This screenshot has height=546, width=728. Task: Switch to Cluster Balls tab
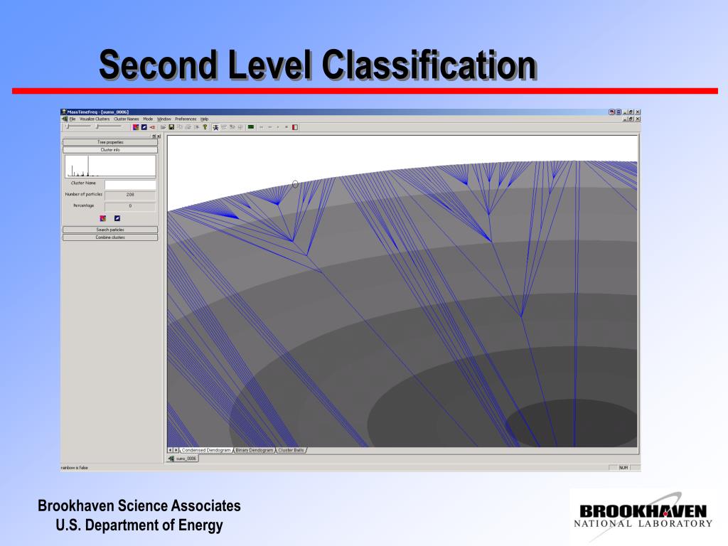coord(291,450)
